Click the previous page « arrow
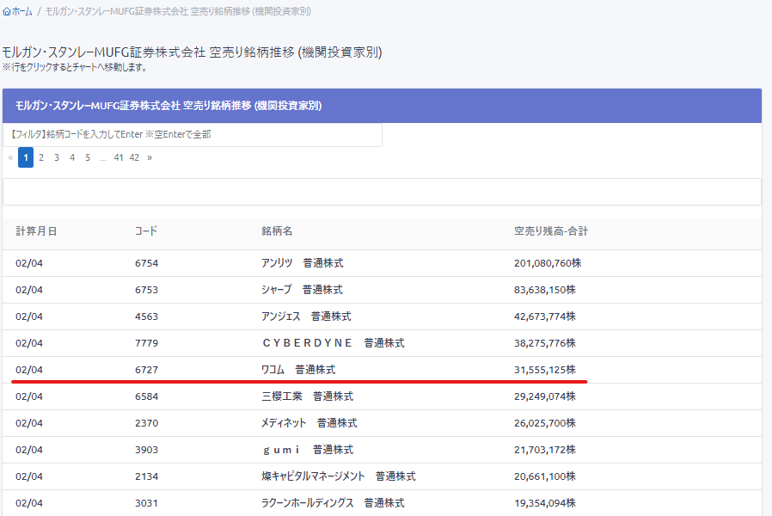Image resolution: width=772 pixels, height=516 pixels. click(x=10, y=157)
